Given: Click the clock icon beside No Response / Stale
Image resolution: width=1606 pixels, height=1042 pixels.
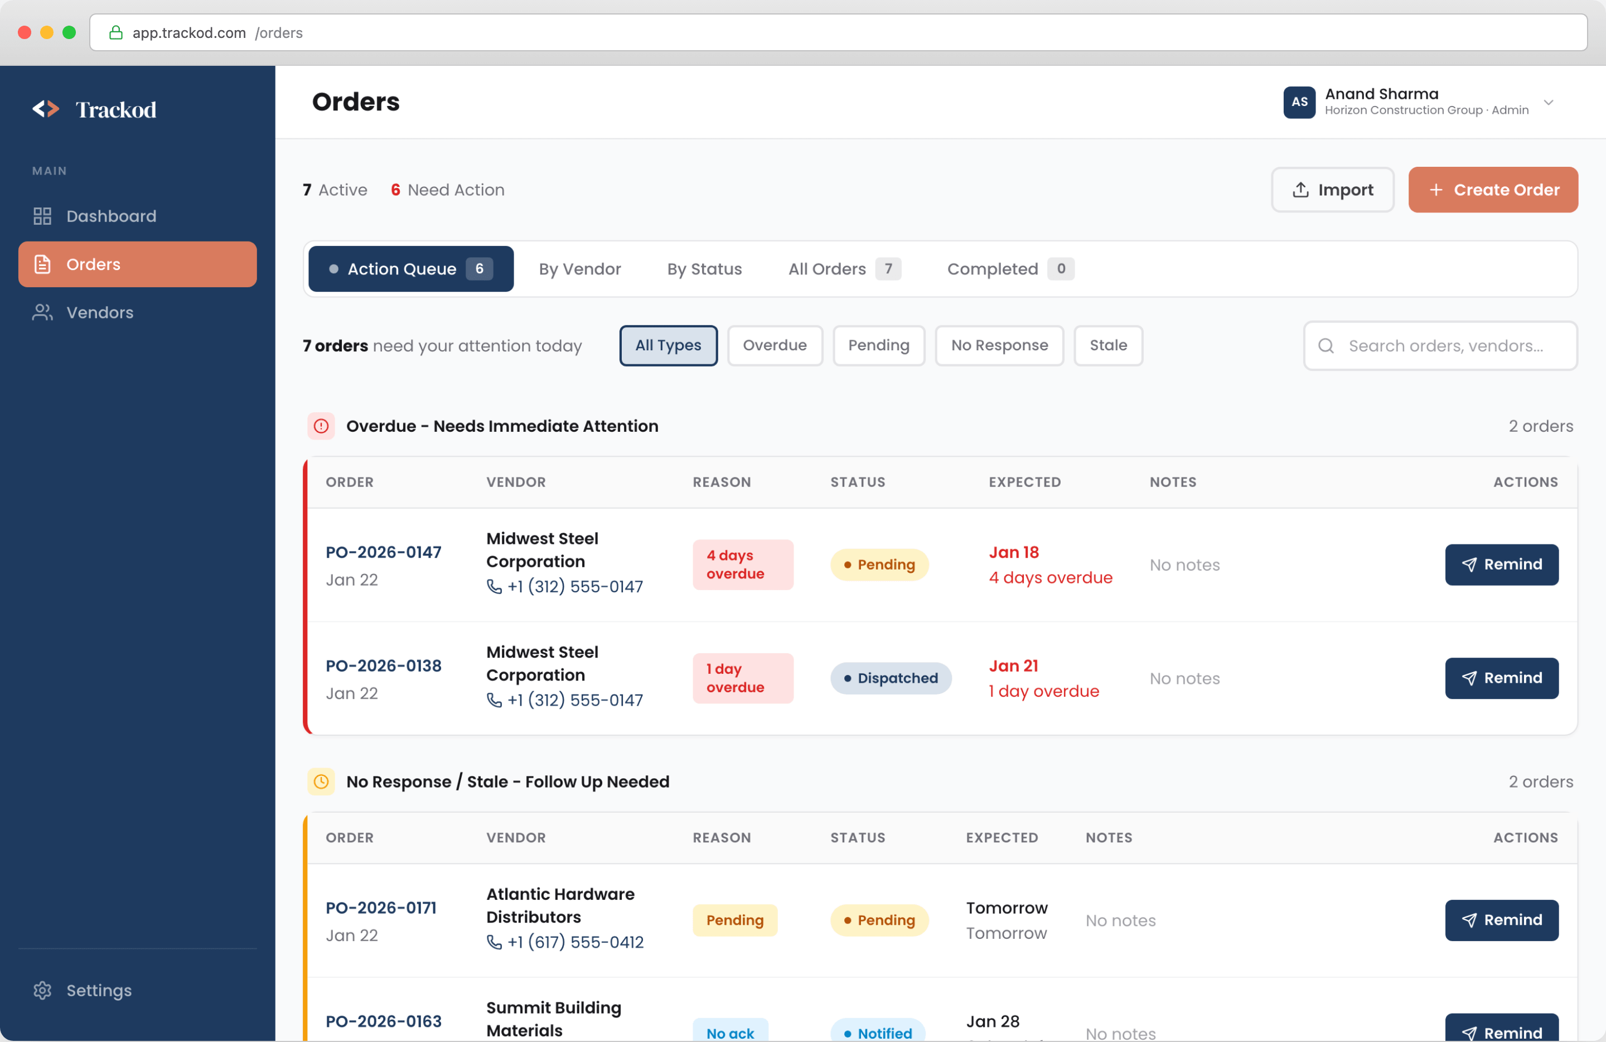Looking at the screenshot, I should tap(321, 781).
